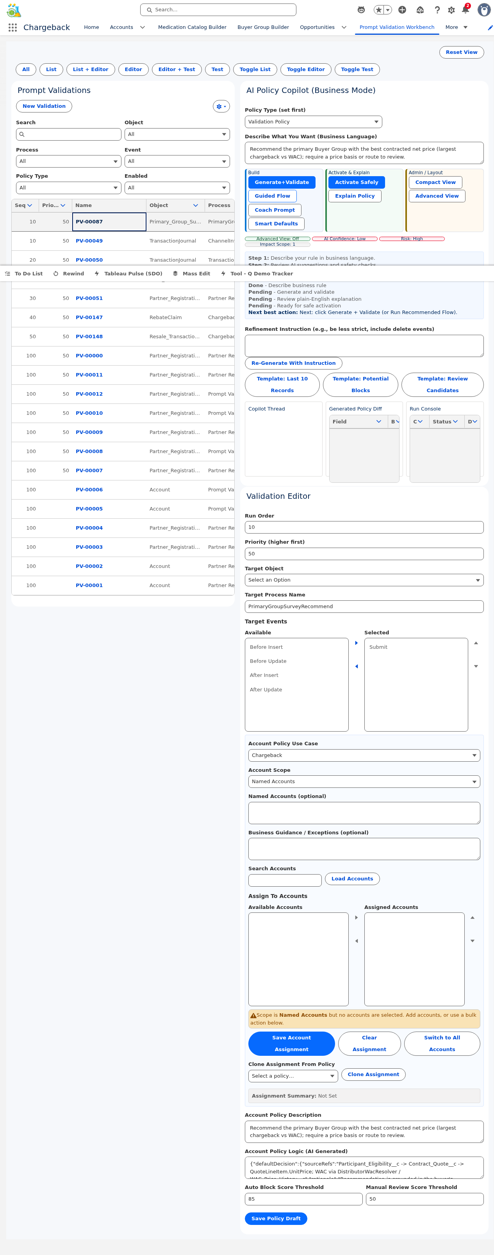Click Save Policy Draft

pos(276,1219)
